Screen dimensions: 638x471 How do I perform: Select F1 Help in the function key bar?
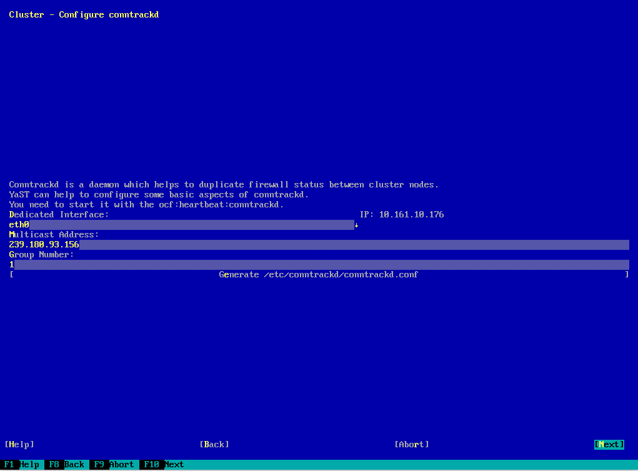tap(22, 465)
